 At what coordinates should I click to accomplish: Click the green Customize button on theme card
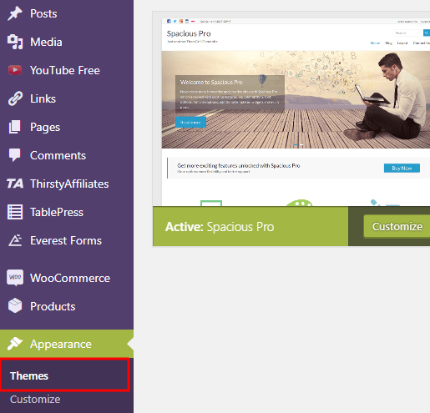coord(397,226)
